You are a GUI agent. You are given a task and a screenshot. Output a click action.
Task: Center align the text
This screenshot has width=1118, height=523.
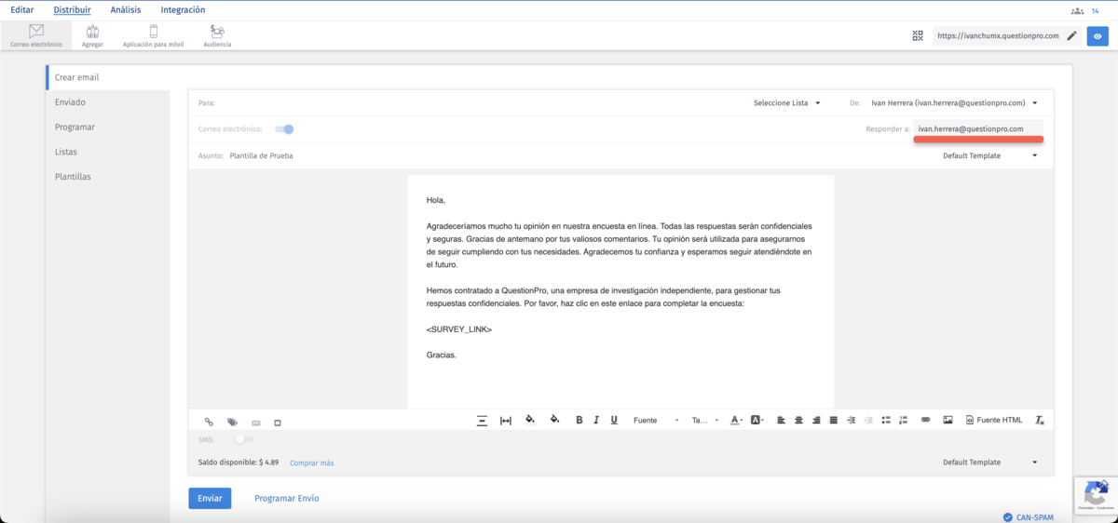(798, 421)
